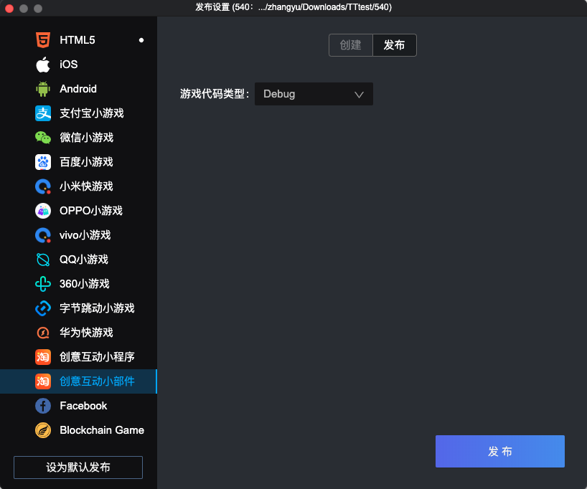Click the green Android robot icon
The image size is (587, 489).
pyautogui.click(x=43, y=89)
